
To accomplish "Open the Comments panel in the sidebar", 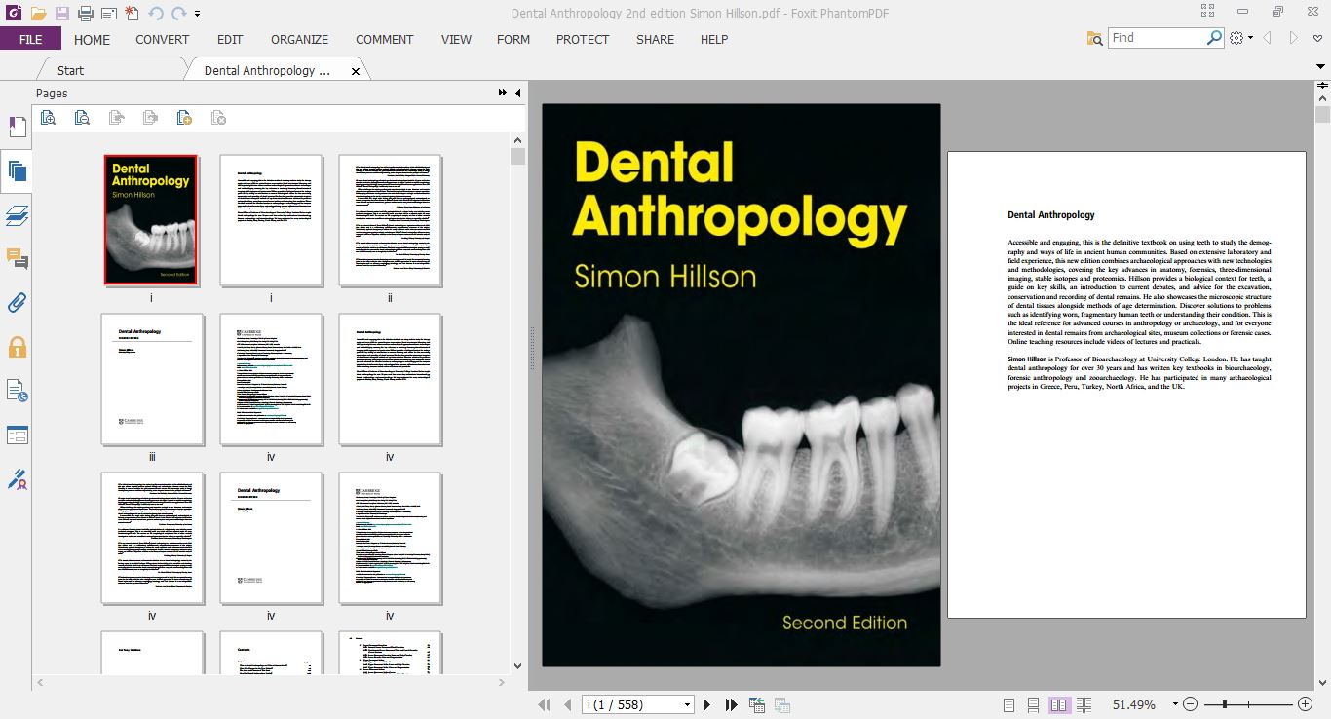I will (17, 259).
